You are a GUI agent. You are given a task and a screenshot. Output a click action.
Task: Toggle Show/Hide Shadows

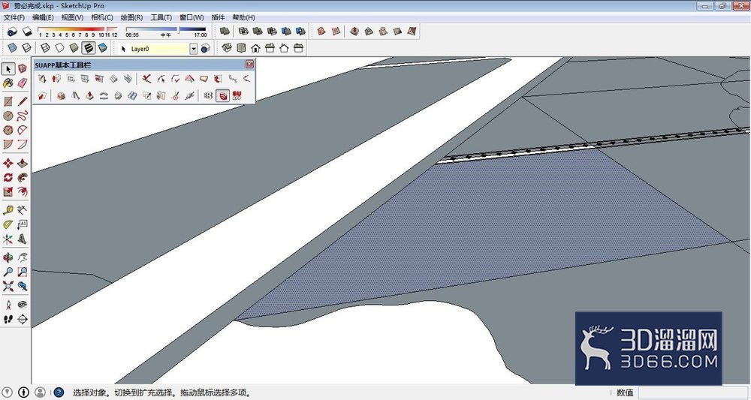[x=27, y=32]
